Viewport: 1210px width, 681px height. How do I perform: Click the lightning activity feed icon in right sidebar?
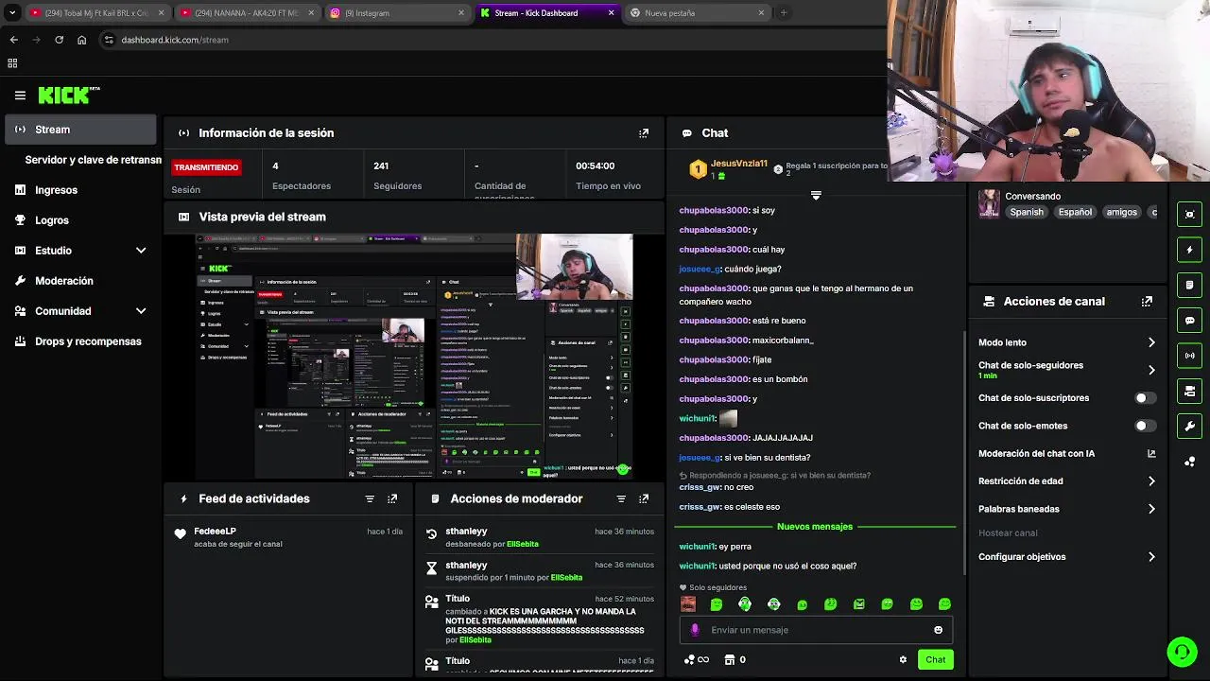tap(1190, 250)
